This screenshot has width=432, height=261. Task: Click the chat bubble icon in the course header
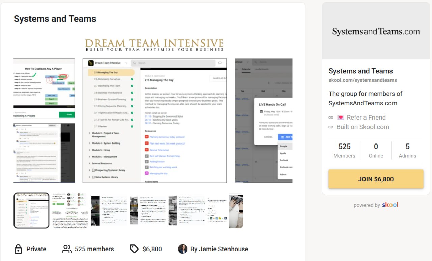(220, 63)
